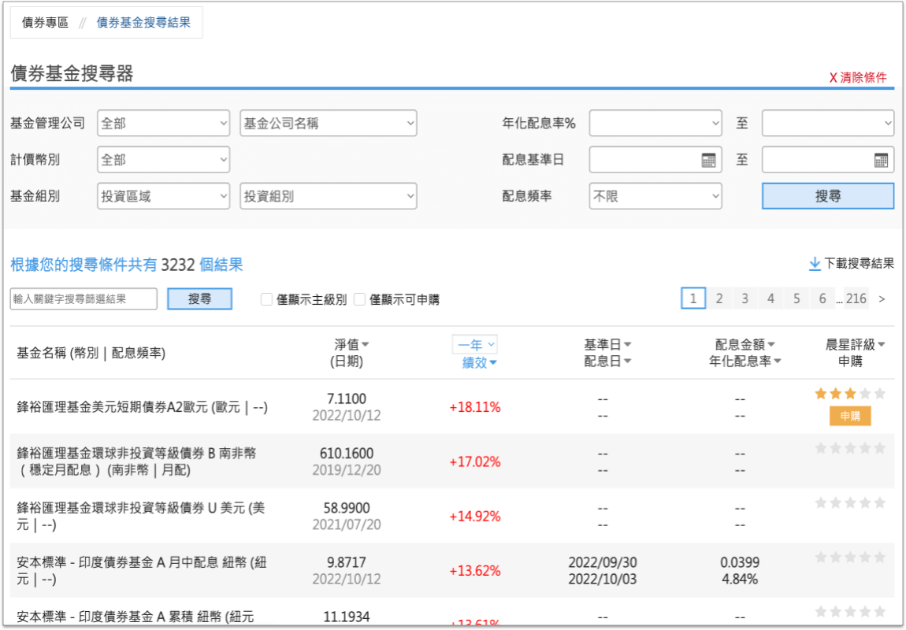Jump to last results page 216

click(856, 298)
